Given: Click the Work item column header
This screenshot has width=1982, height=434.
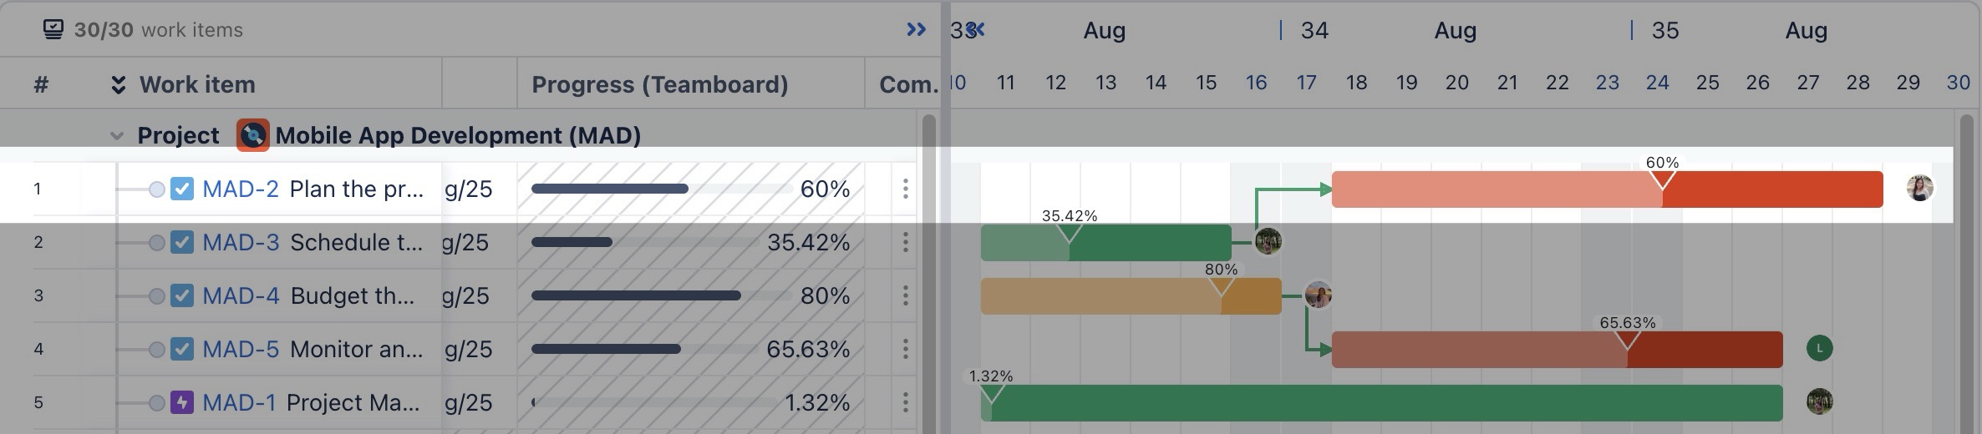Looking at the screenshot, I should tap(197, 84).
